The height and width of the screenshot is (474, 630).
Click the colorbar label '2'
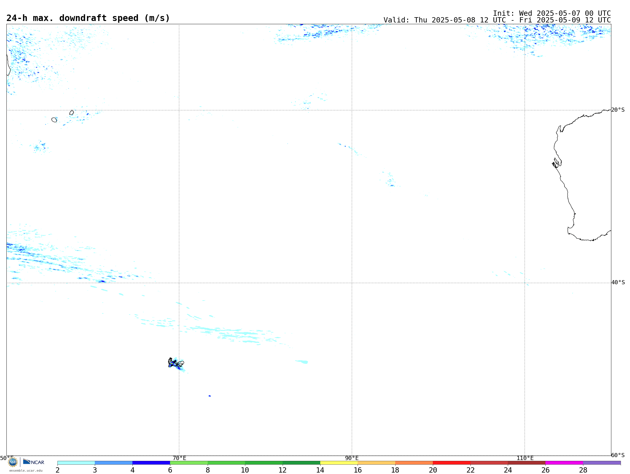tap(57, 470)
